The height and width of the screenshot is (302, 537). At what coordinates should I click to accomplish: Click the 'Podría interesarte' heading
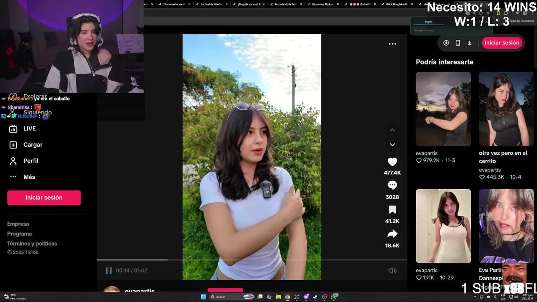445,62
